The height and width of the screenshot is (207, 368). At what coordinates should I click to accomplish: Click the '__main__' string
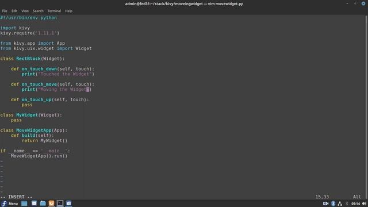pyautogui.click(x=54, y=151)
